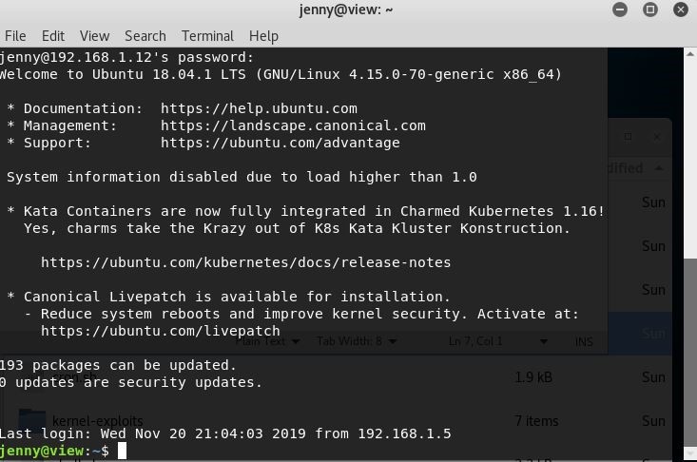Viewport: 697px width, 462px height.
Task: Click the 7 items size cell
Action: click(536, 421)
